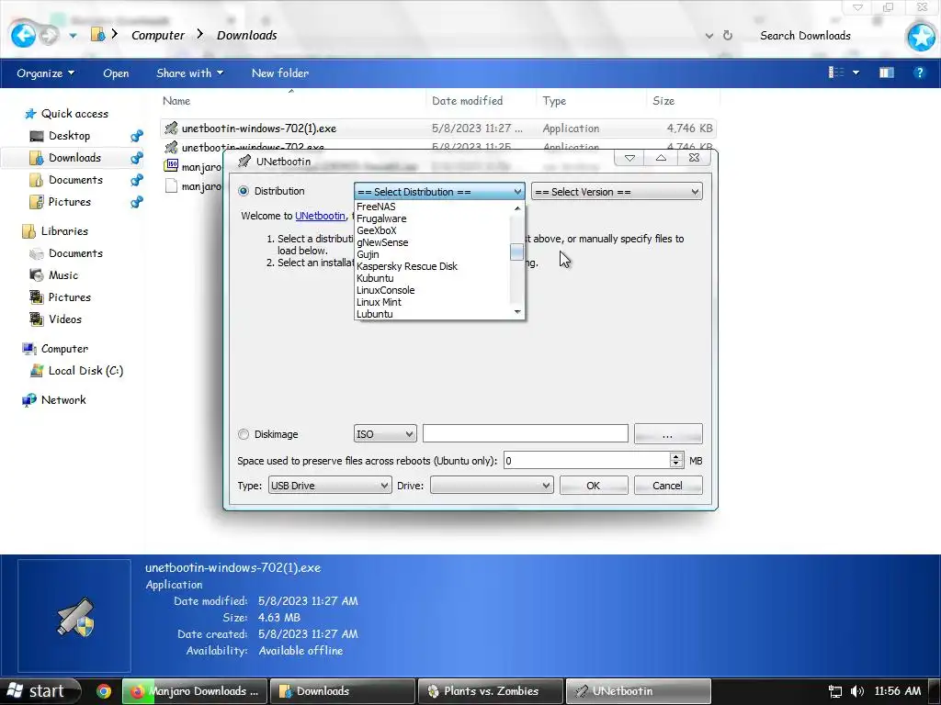
Task: Pick GeeXboX in the distribution list
Action: 376,230
